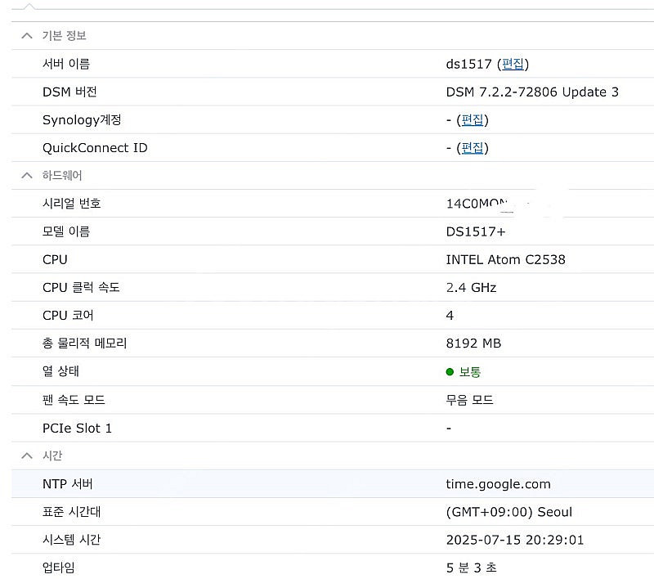Select the DSM 버전 label
This screenshot has width=654, height=579.
coord(69,92)
